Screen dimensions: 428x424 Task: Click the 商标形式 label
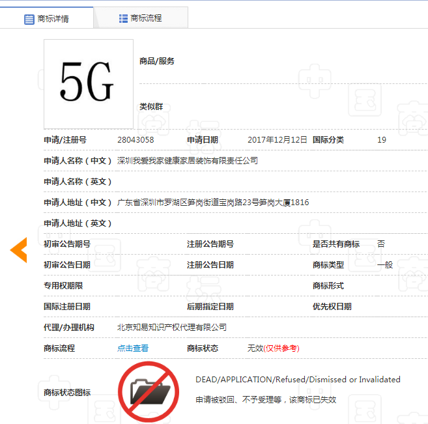[x=328, y=286]
